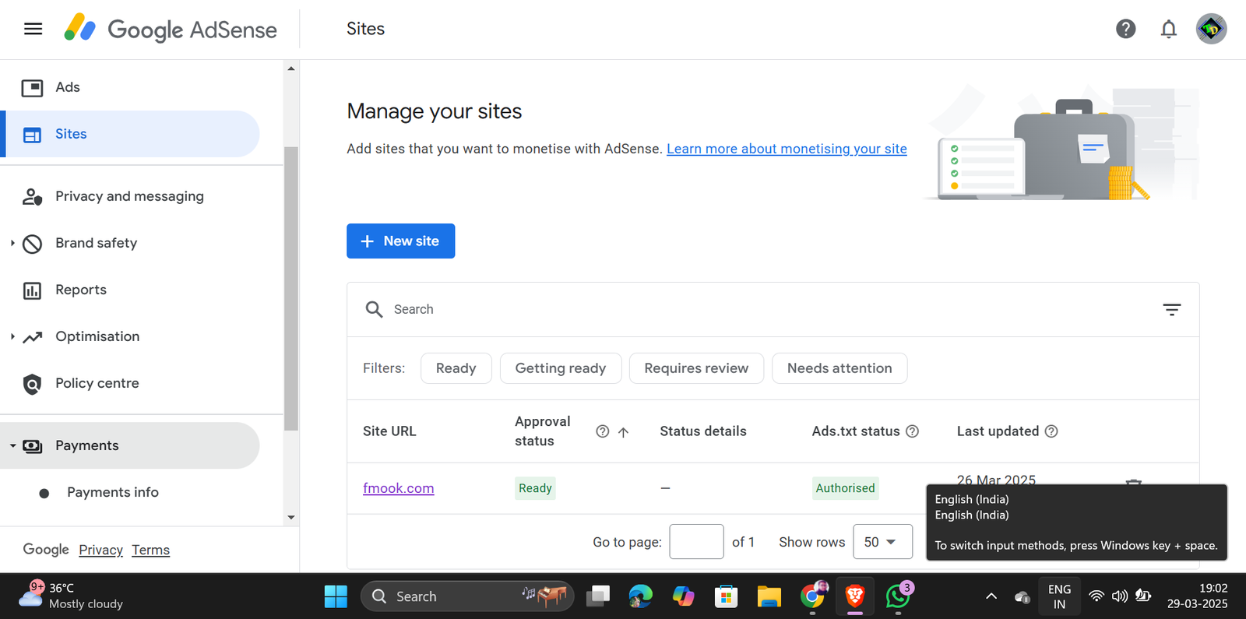This screenshot has width=1246, height=619.
Task: Open the fmook.com site link
Action: (398, 488)
